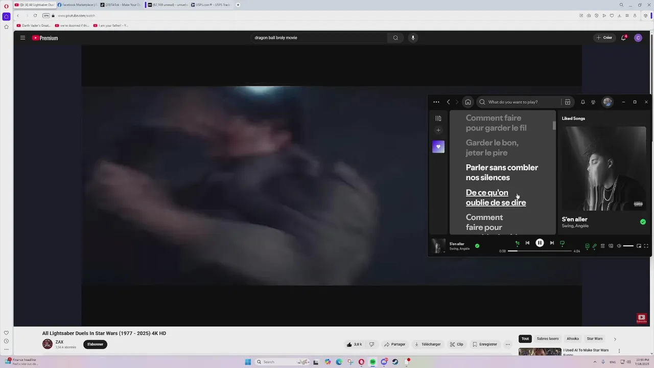
Task: Pause Spotify playback
Action: [540, 243]
